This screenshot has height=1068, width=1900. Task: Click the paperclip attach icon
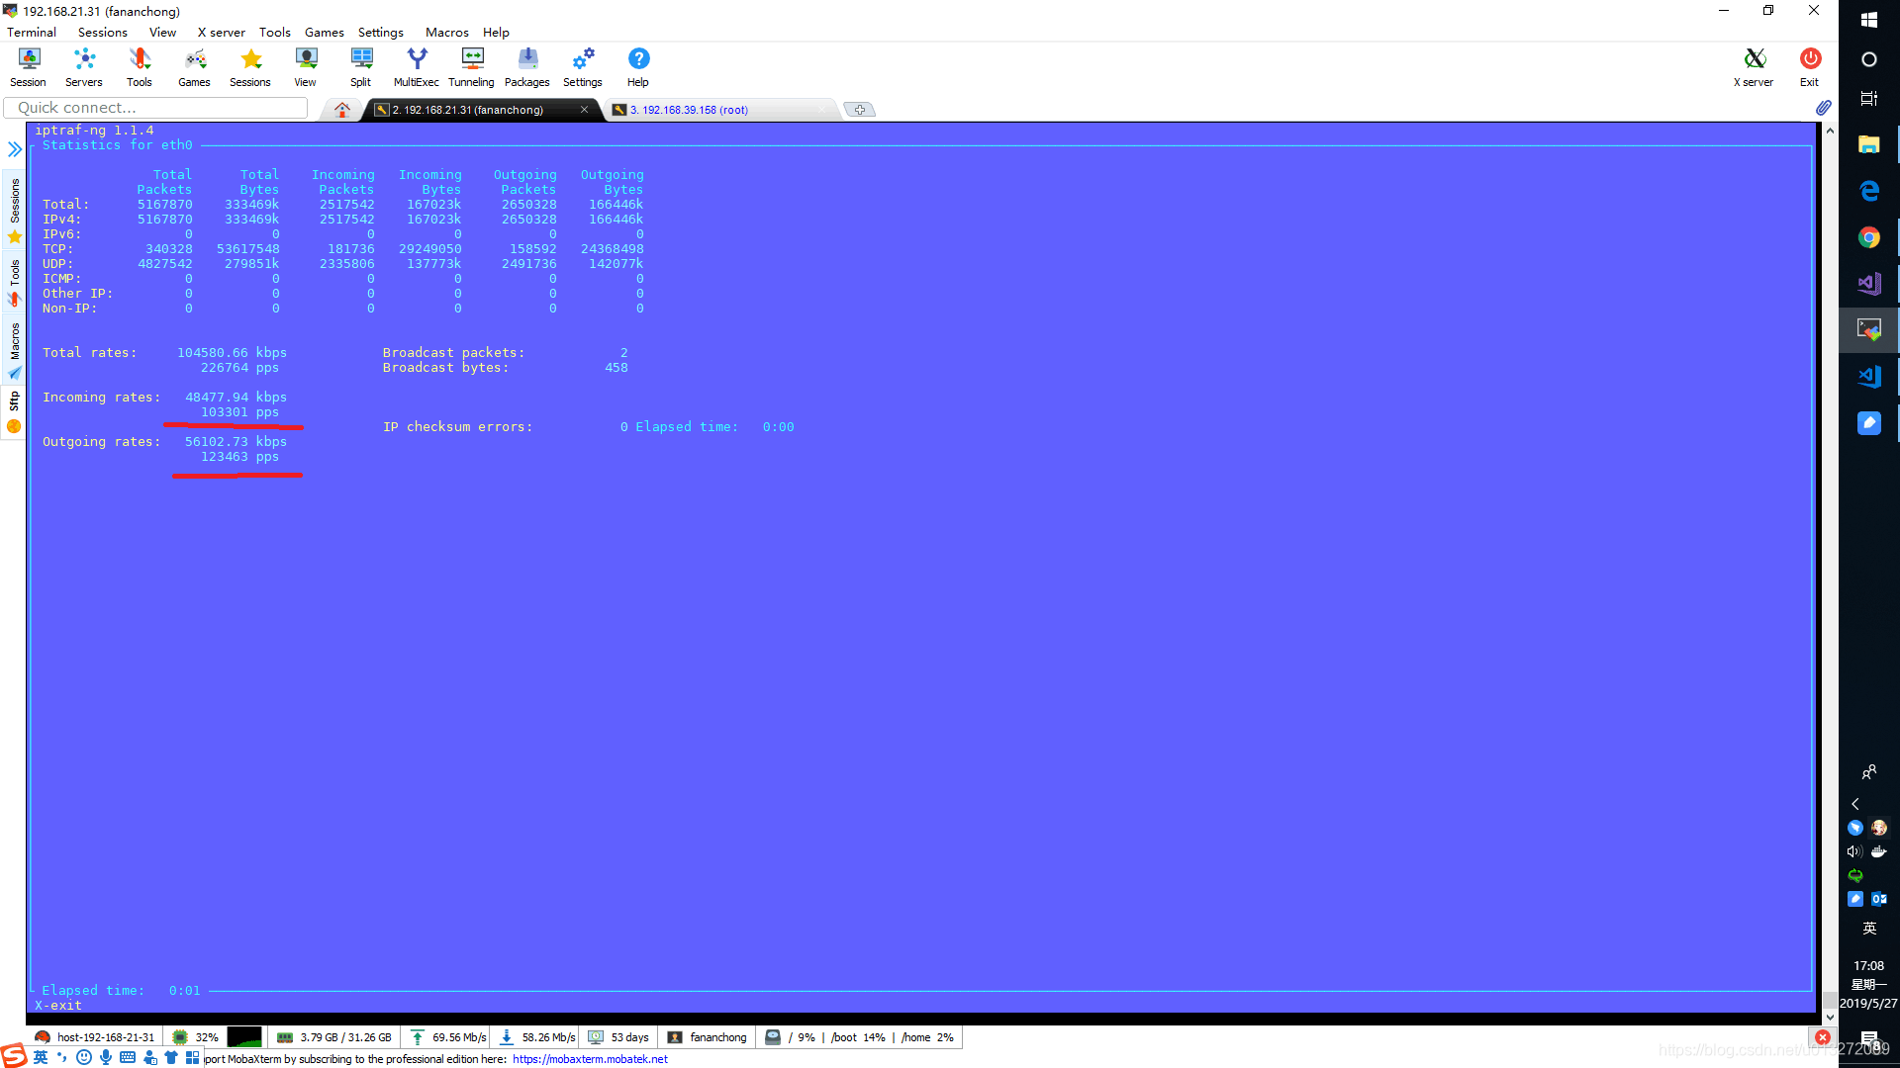tap(1823, 108)
